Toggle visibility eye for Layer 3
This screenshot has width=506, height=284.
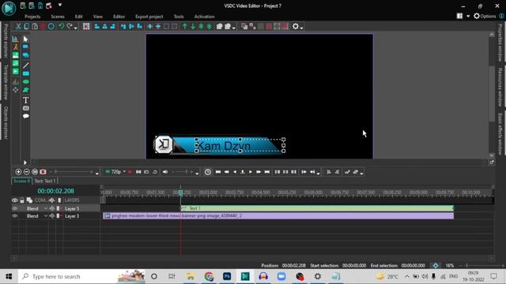click(15, 216)
